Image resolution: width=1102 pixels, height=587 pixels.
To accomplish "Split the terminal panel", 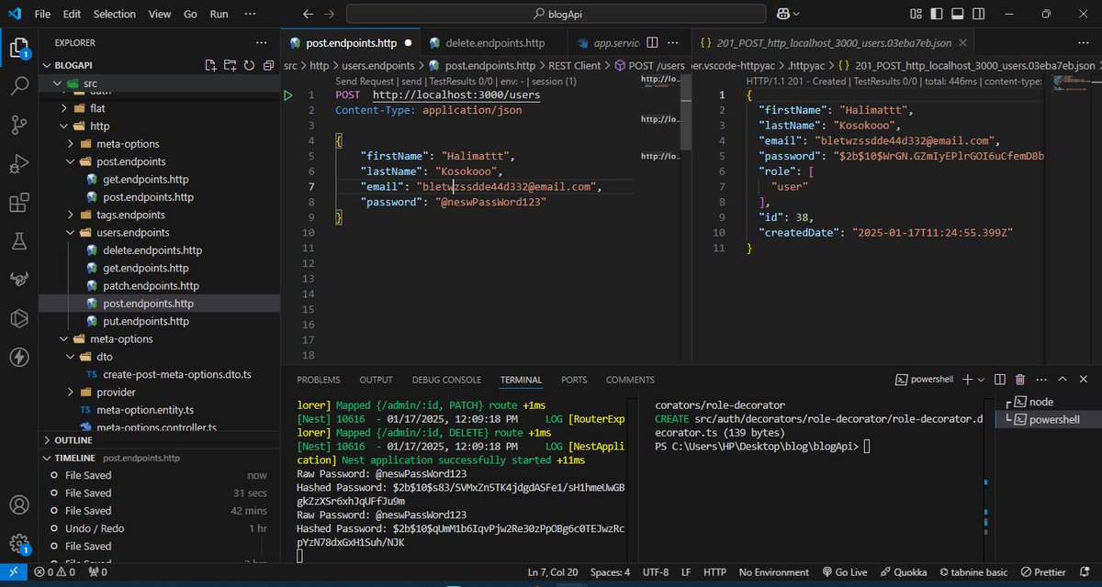I will pos(1000,379).
